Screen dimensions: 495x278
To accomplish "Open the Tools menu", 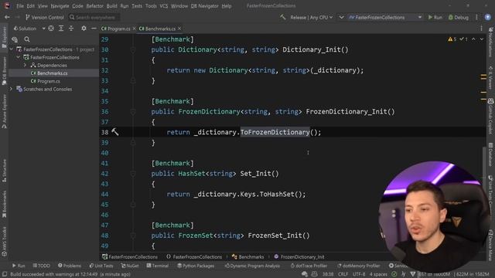I will pos(151,6).
